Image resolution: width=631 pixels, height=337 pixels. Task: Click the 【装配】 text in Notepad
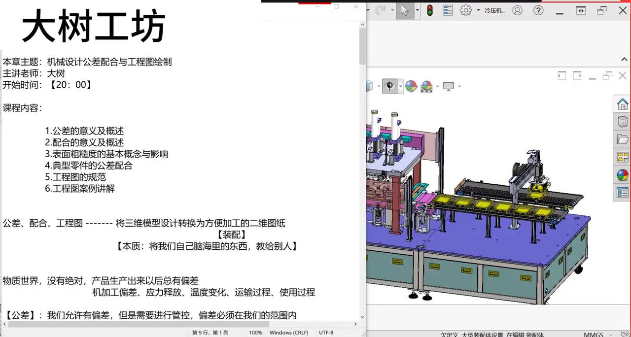pos(232,235)
